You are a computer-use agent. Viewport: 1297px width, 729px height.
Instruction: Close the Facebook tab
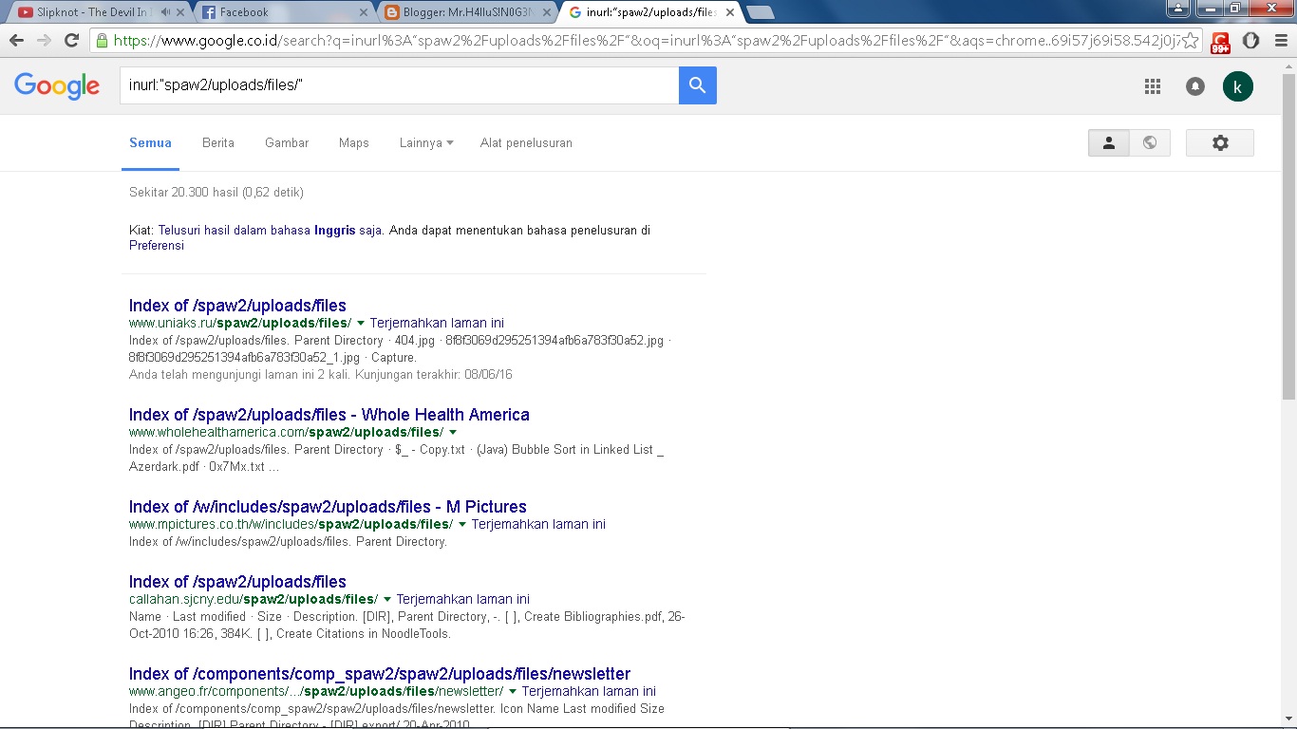click(365, 12)
